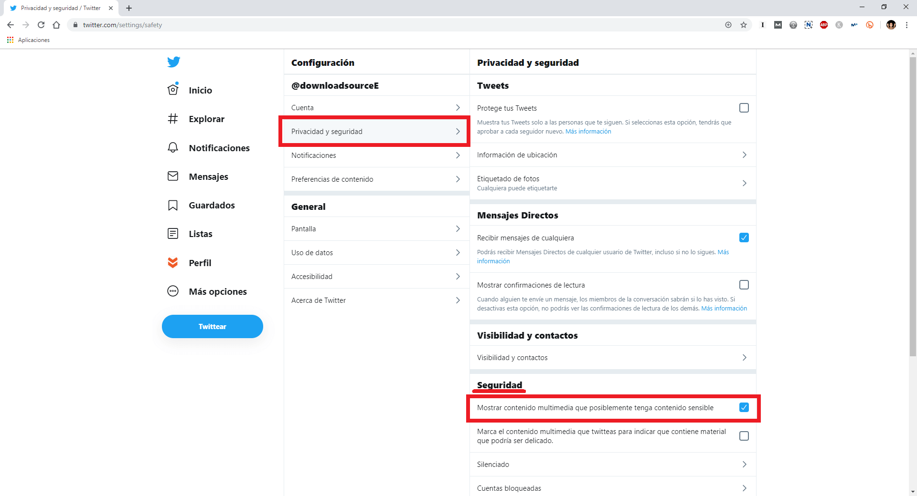Viewport: 917px width, 496px height.
Task: Click the Listas label in sidebar
Action: pyautogui.click(x=201, y=234)
